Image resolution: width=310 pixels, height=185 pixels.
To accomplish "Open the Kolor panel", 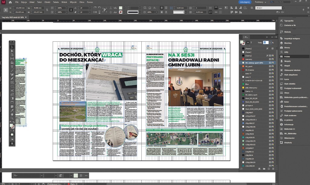I will tap(286, 102).
